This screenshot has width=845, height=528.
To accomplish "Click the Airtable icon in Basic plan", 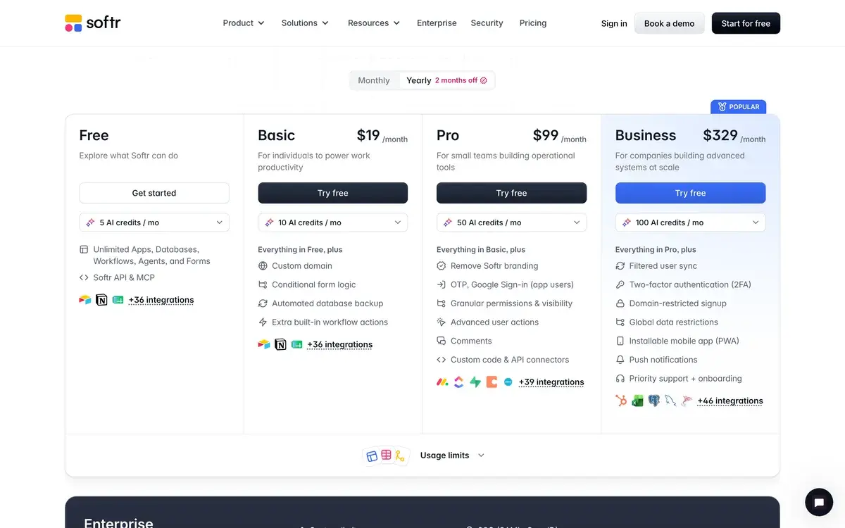I will tap(264, 344).
